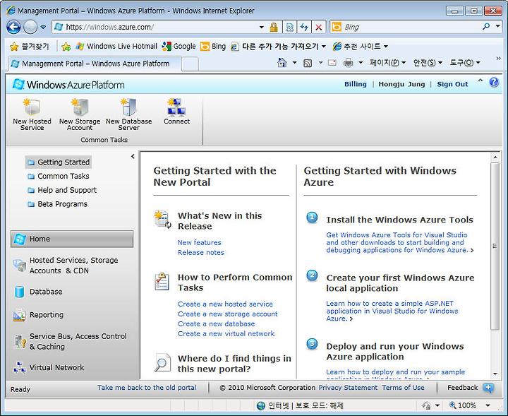Click the blue help question mark icon
The width and height of the screenshot is (508, 416).
(494, 83)
